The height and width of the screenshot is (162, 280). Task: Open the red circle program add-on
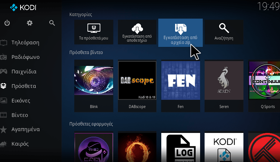(264, 147)
